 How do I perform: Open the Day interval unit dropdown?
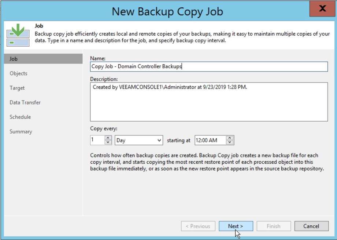(x=139, y=140)
